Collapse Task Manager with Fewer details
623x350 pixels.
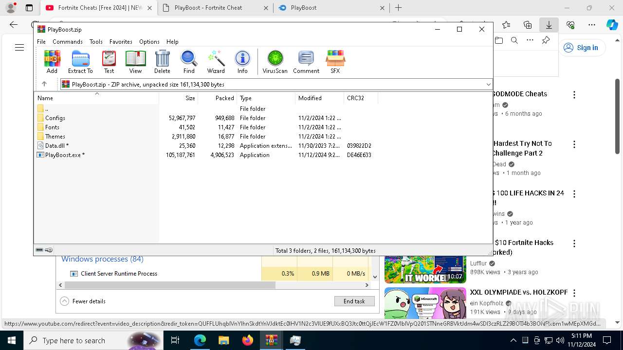tap(83, 301)
